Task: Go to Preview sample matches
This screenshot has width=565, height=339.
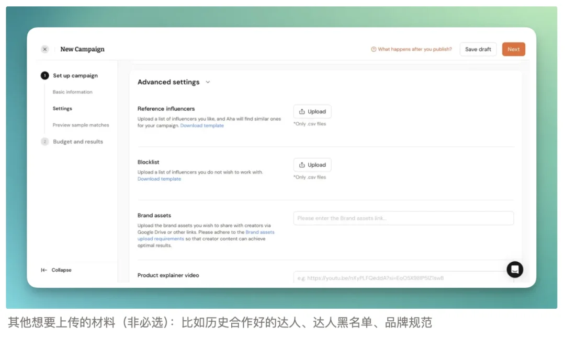Action: click(x=81, y=125)
